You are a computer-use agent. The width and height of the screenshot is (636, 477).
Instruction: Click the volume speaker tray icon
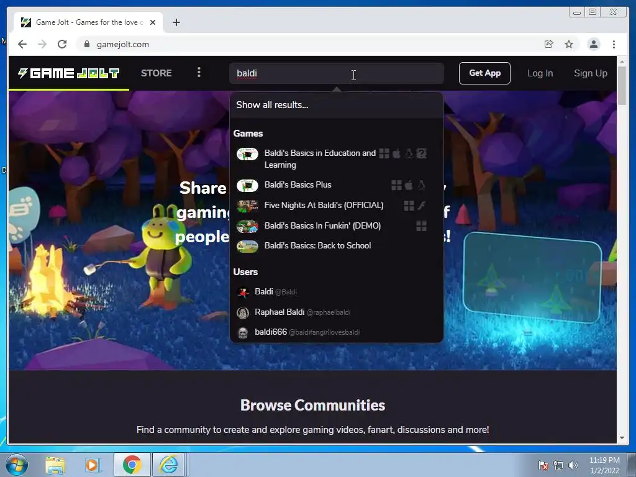click(x=573, y=465)
